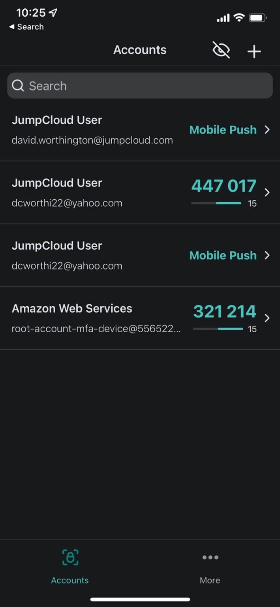The height and width of the screenshot is (607, 280).
Task: Expand the Amazon Web Services account chevron
Action: pos(267,318)
